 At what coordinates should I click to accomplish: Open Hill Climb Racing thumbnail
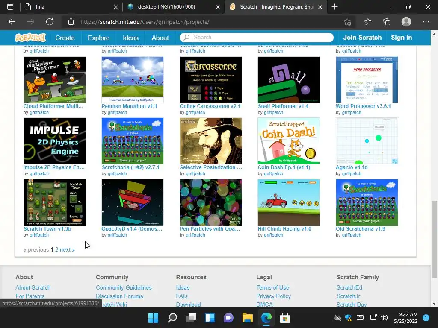(x=289, y=202)
